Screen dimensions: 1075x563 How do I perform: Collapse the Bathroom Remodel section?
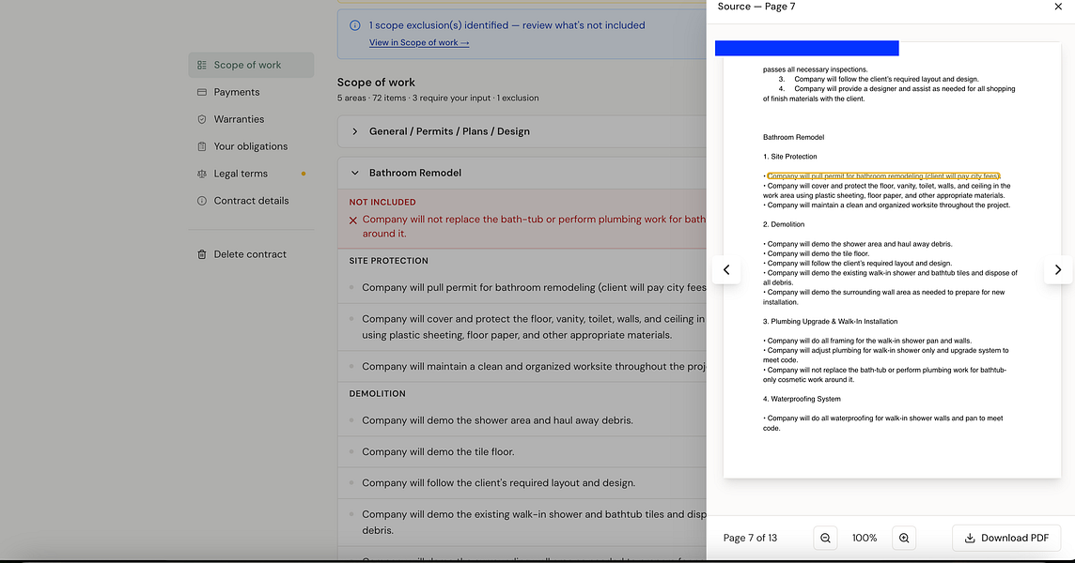[522, 173]
